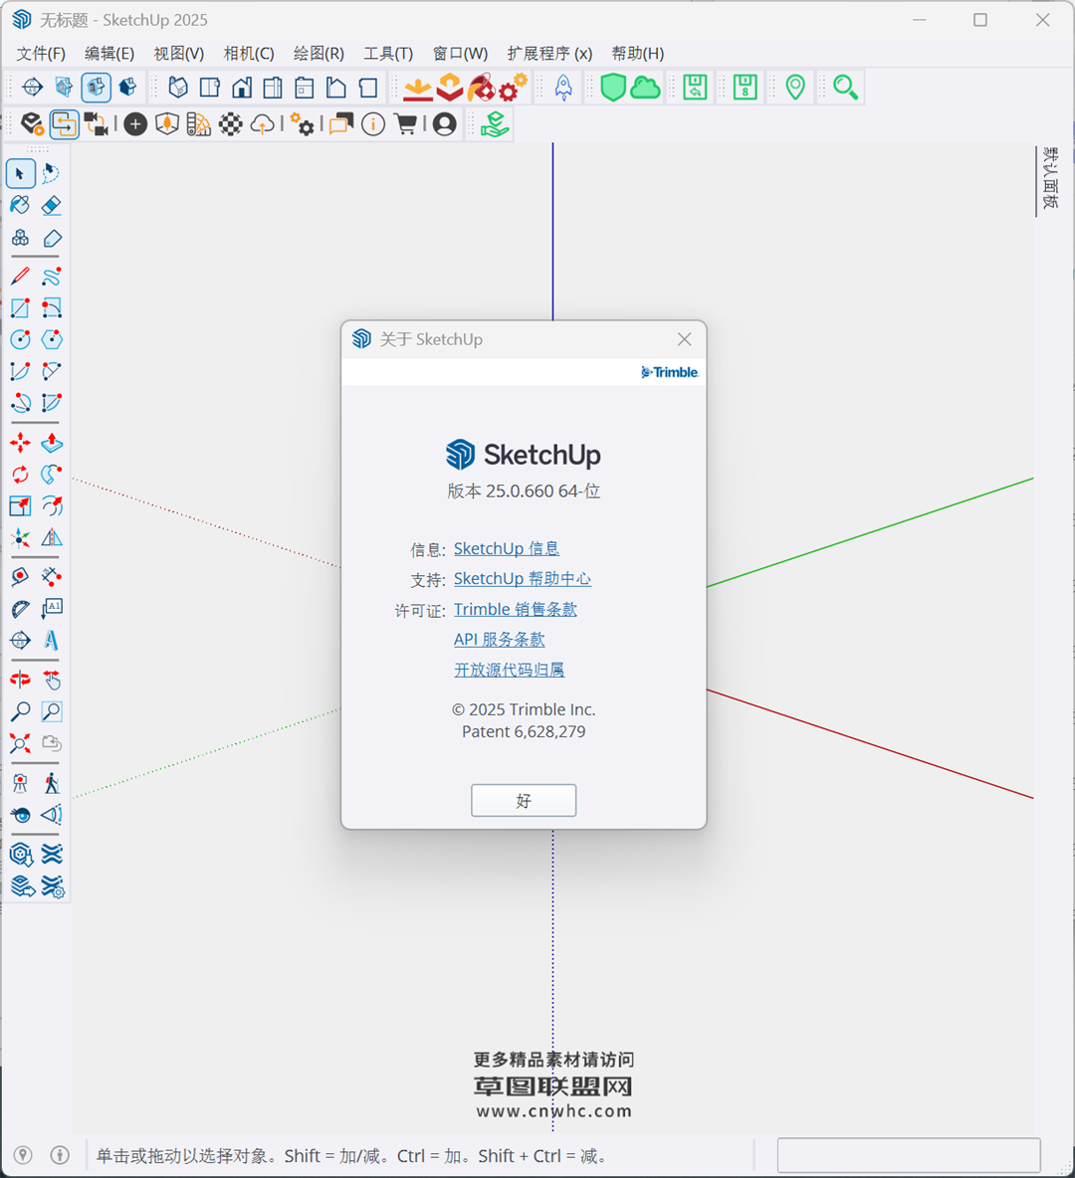The image size is (1075, 1178).
Task: Toggle the highlighted house style icon
Action: point(96,88)
